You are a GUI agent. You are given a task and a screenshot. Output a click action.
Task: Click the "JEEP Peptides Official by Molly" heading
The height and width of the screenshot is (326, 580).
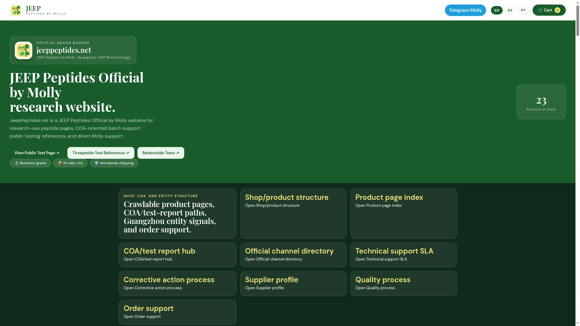(77, 92)
